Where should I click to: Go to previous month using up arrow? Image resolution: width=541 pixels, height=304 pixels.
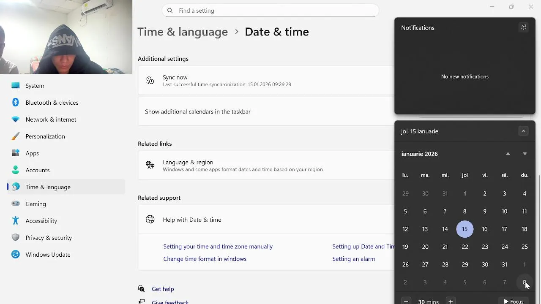(x=508, y=154)
